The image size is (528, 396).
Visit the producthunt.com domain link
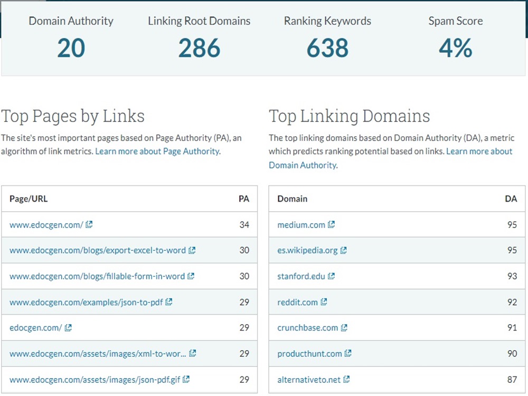[x=310, y=354]
